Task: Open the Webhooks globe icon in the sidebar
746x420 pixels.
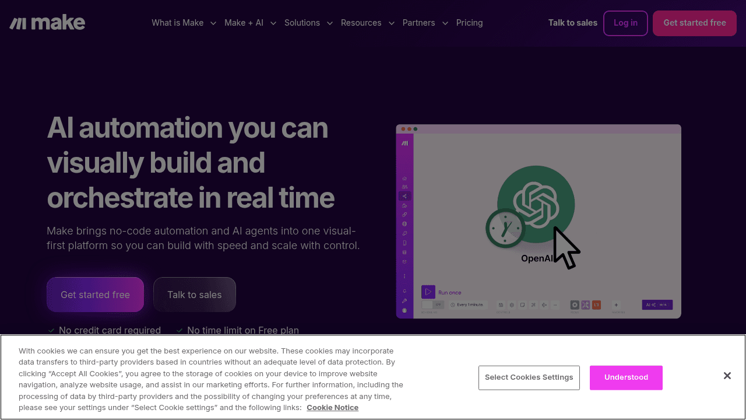Action: point(405,223)
